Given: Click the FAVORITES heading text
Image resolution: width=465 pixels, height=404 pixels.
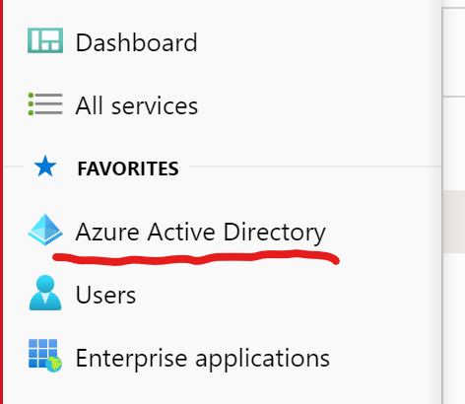Looking at the screenshot, I should tap(128, 168).
